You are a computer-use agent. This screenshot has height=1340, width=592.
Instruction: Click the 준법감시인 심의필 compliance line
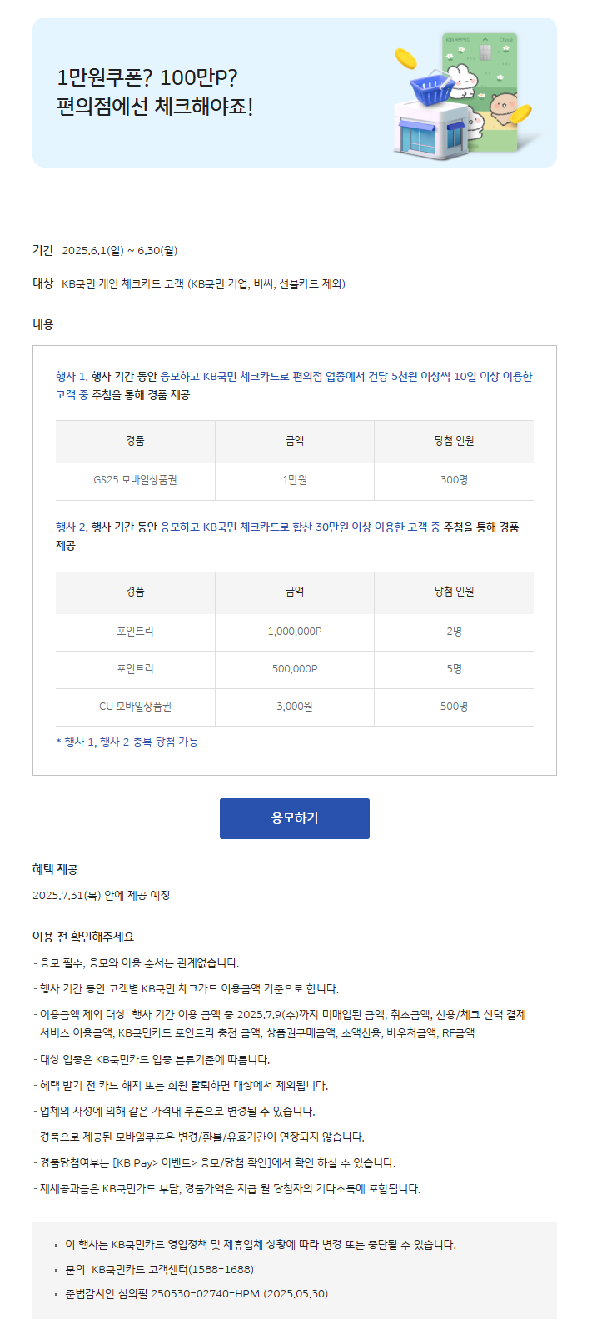coord(197,1294)
